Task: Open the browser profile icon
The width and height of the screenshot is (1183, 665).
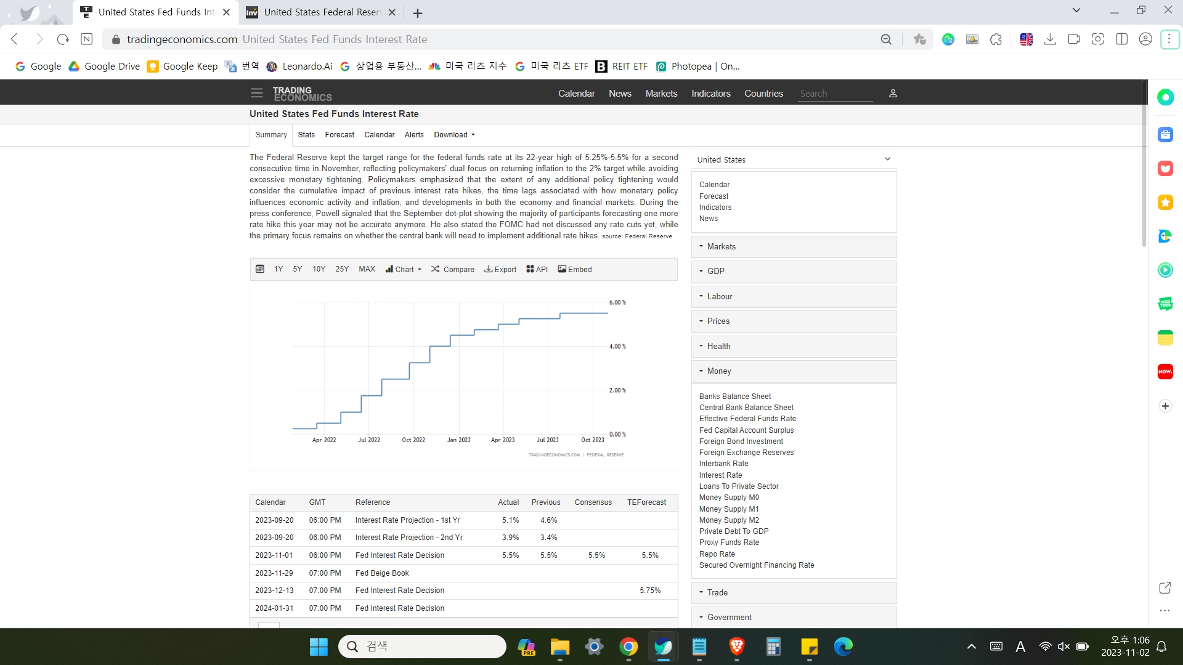Action: pos(1145,39)
